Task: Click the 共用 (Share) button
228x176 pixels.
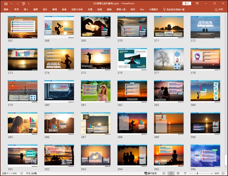Action: click(x=219, y=10)
